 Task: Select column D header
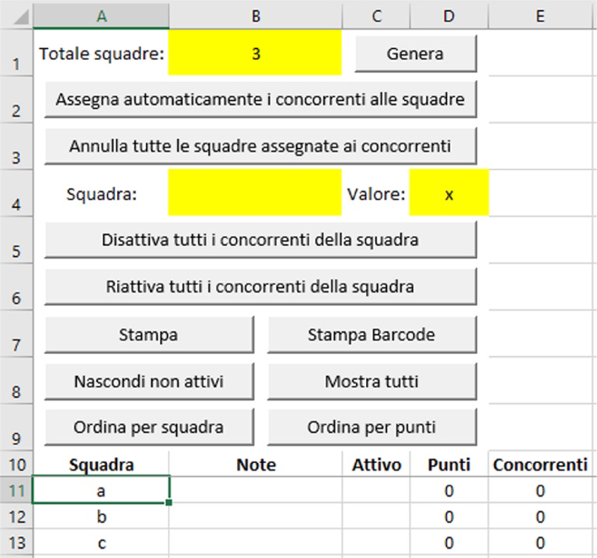tap(449, 15)
